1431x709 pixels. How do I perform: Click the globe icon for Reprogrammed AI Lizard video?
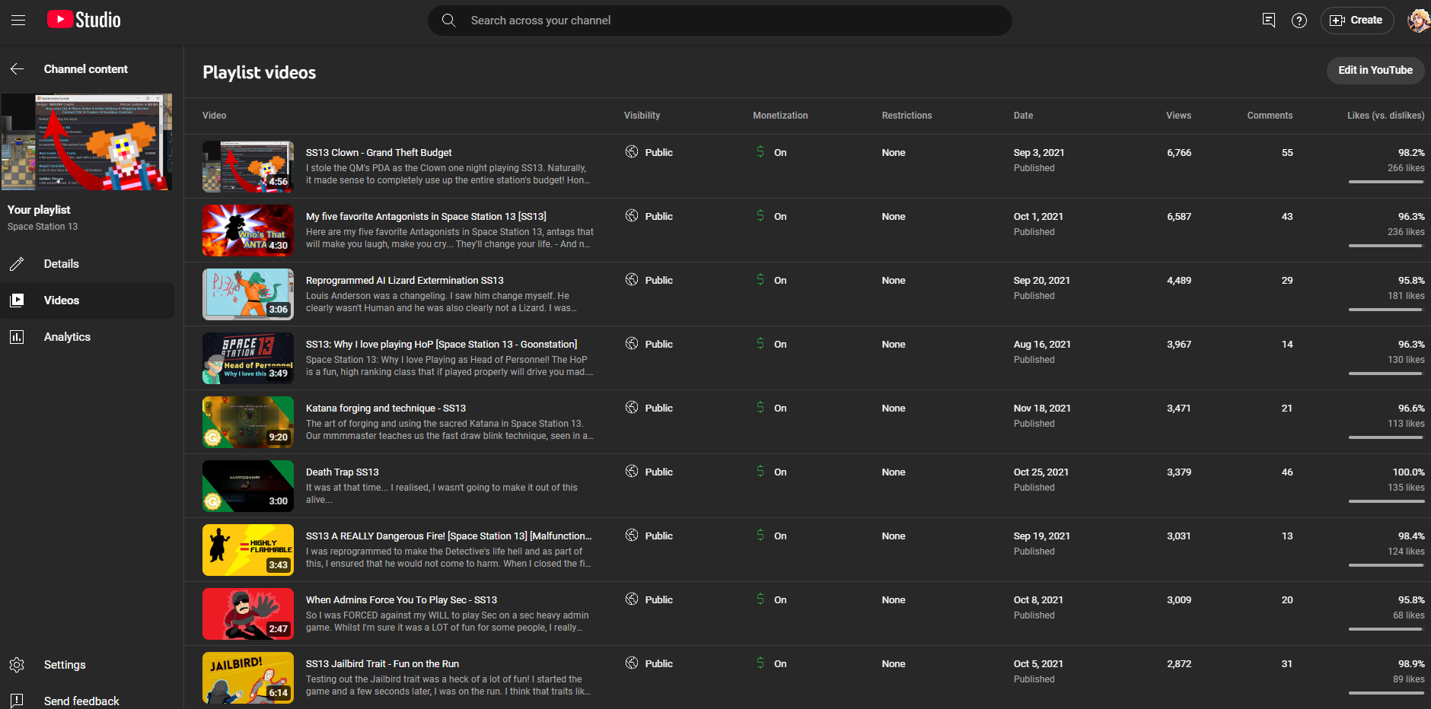[632, 279]
